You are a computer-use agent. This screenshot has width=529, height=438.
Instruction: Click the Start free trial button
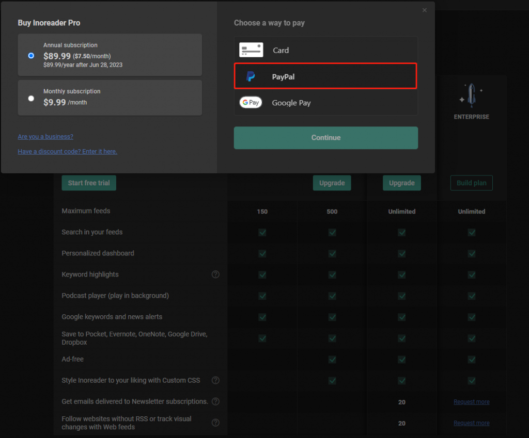click(x=89, y=183)
